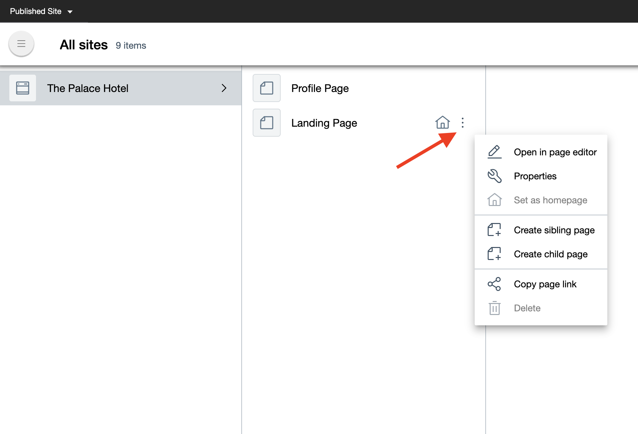Open the hamburger navigation menu
Screen dimensions: 638x434
point(21,44)
